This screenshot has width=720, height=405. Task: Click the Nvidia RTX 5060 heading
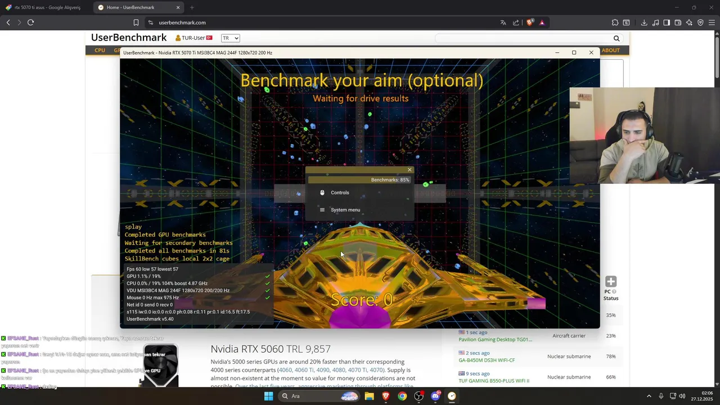coord(271,349)
